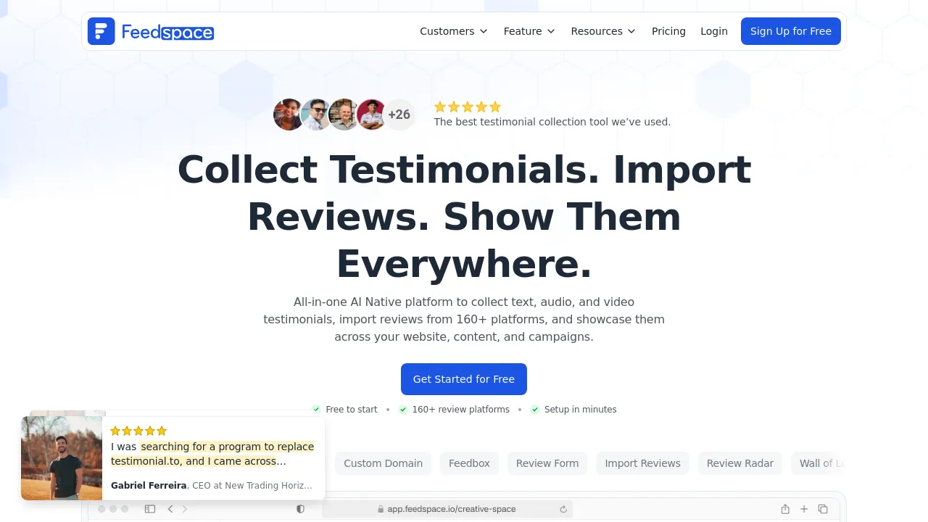The width and height of the screenshot is (928, 522).
Task: Click "The best testimonial collection tool we've used."
Action: coord(552,122)
